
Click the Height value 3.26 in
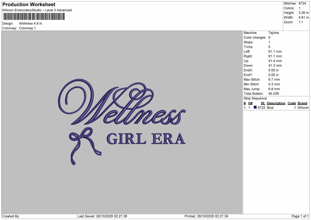304,13
